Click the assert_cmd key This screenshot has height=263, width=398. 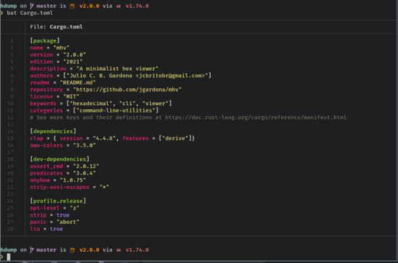[46, 166]
